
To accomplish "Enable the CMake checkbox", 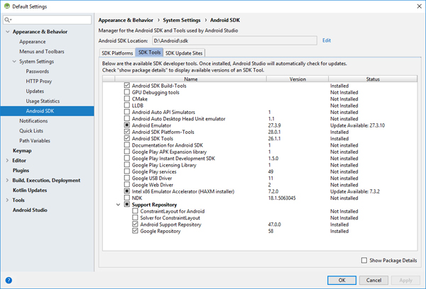I will (x=126, y=98).
